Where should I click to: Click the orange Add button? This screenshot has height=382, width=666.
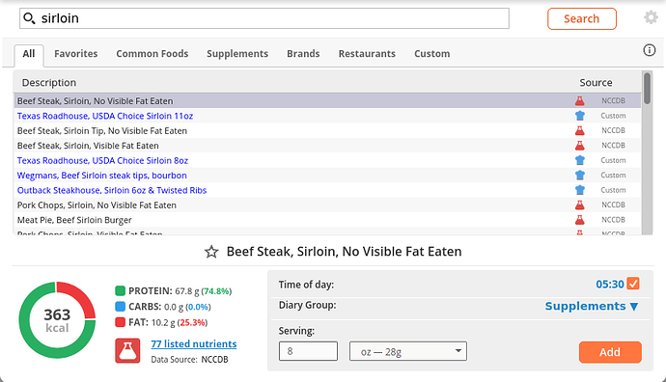click(610, 352)
